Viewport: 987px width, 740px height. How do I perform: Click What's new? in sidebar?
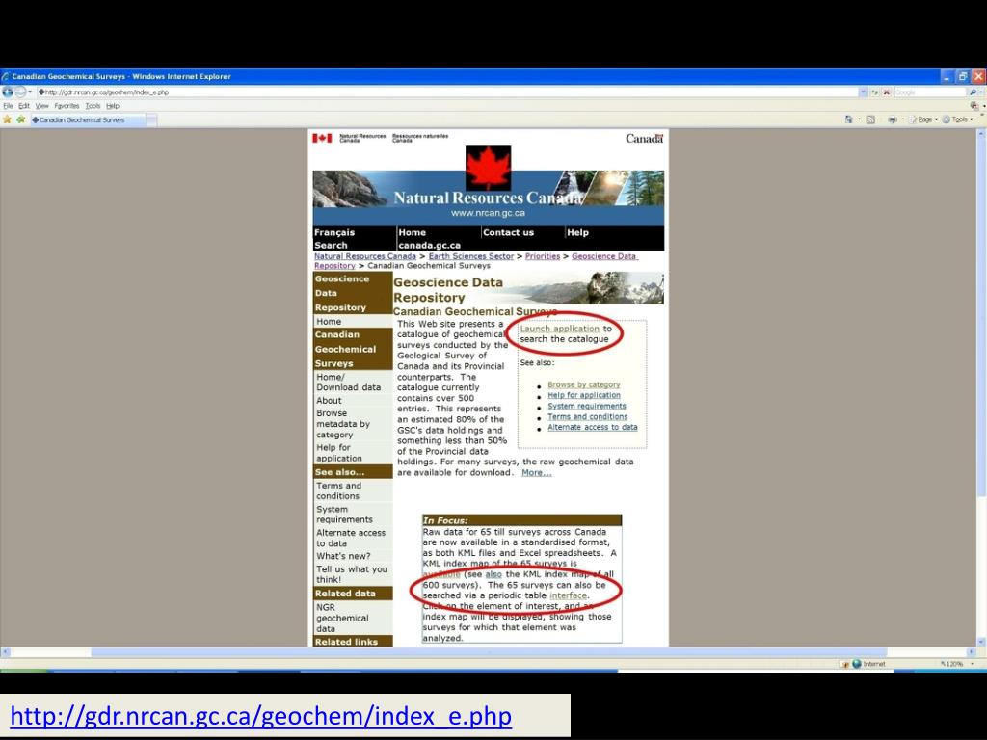[343, 556]
